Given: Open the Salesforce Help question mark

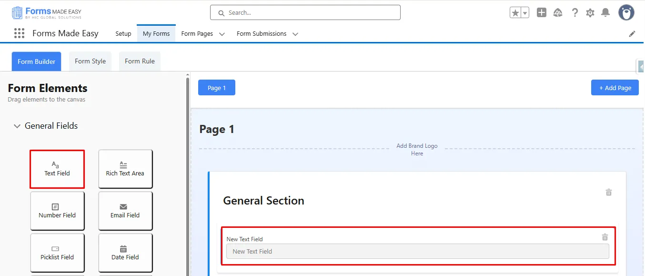Looking at the screenshot, I should 575,13.
